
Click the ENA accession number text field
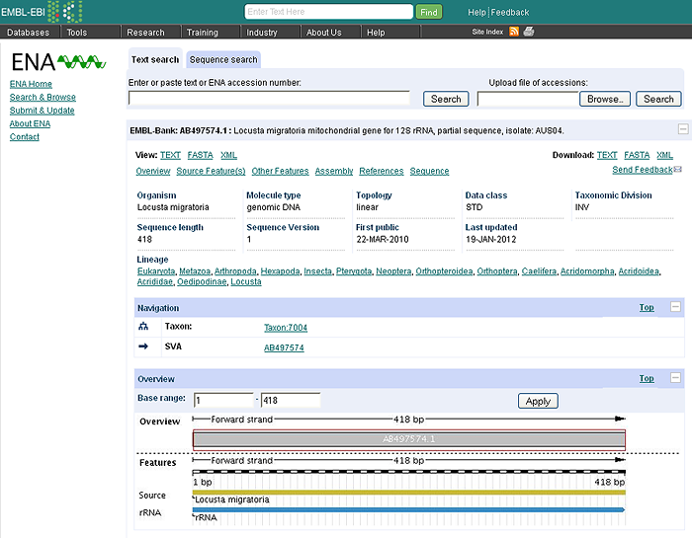(269, 99)
